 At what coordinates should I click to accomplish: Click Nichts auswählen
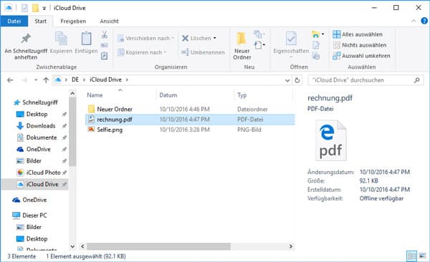click(360, 45)
